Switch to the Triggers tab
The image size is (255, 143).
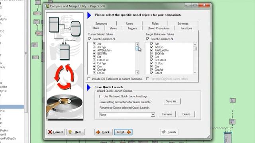point(132,28)
